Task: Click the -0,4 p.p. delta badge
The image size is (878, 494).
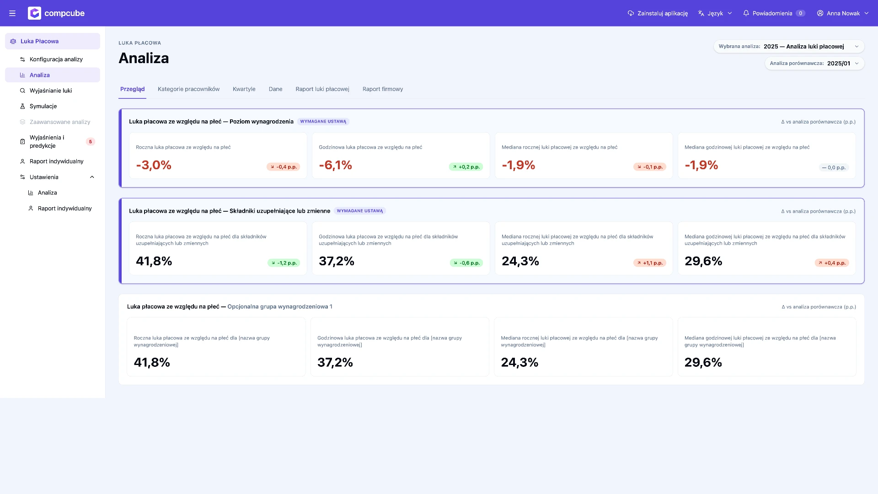Action: [284, 167]
